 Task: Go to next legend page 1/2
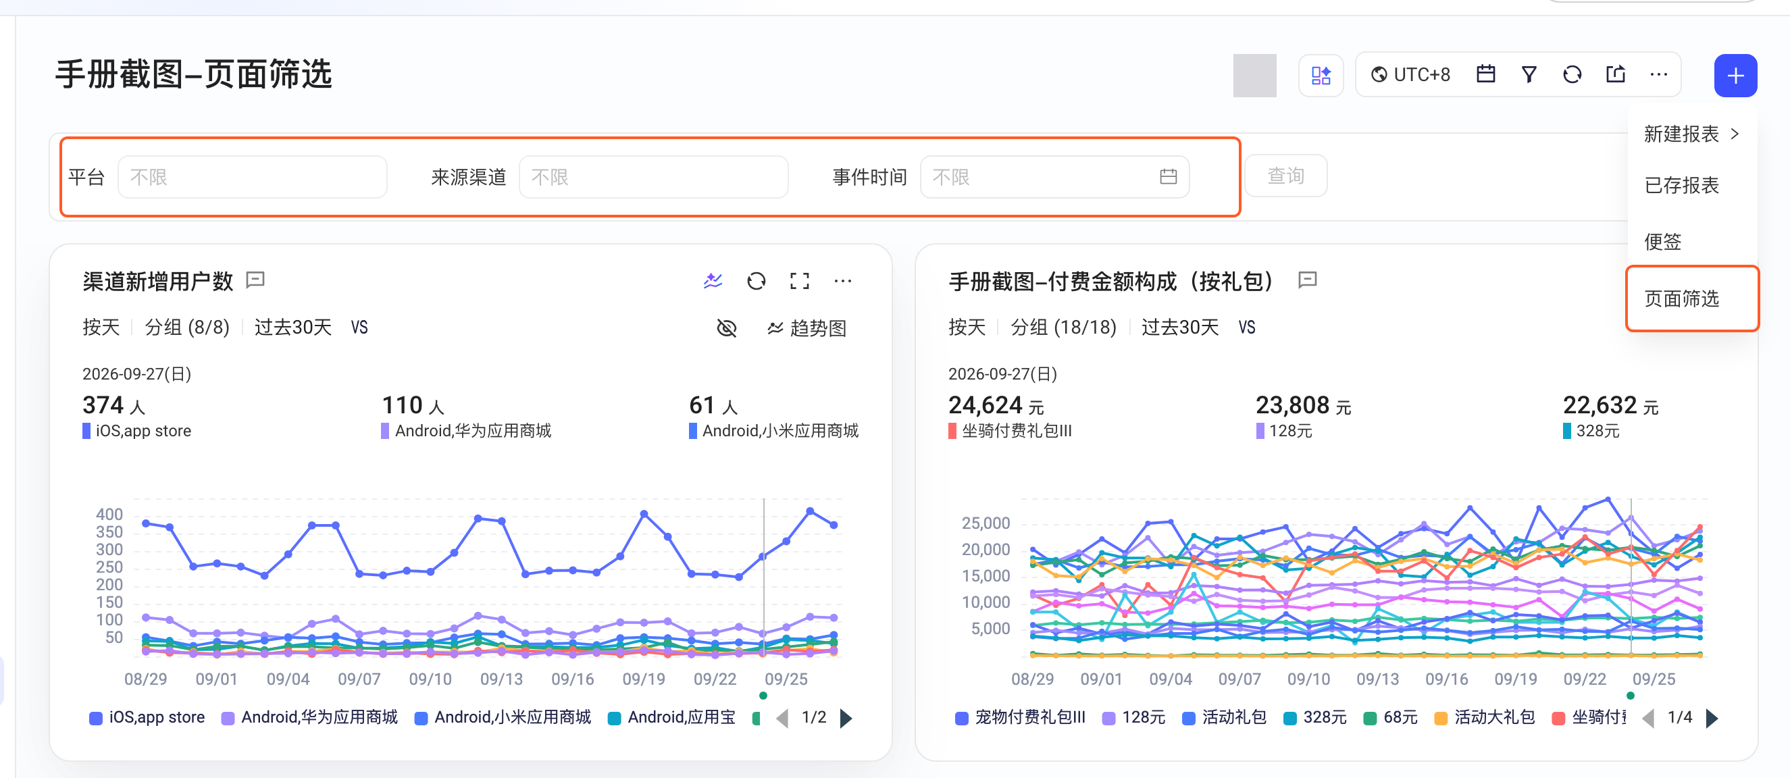point(846,718)
